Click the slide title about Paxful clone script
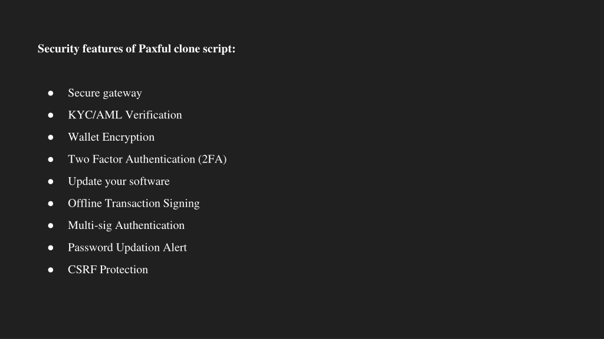The width and height of the screenshot is (604, 339). click(136, 49)
